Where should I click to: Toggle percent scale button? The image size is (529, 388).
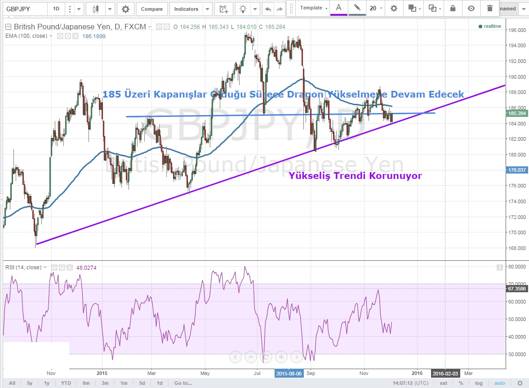click(461, 384)
